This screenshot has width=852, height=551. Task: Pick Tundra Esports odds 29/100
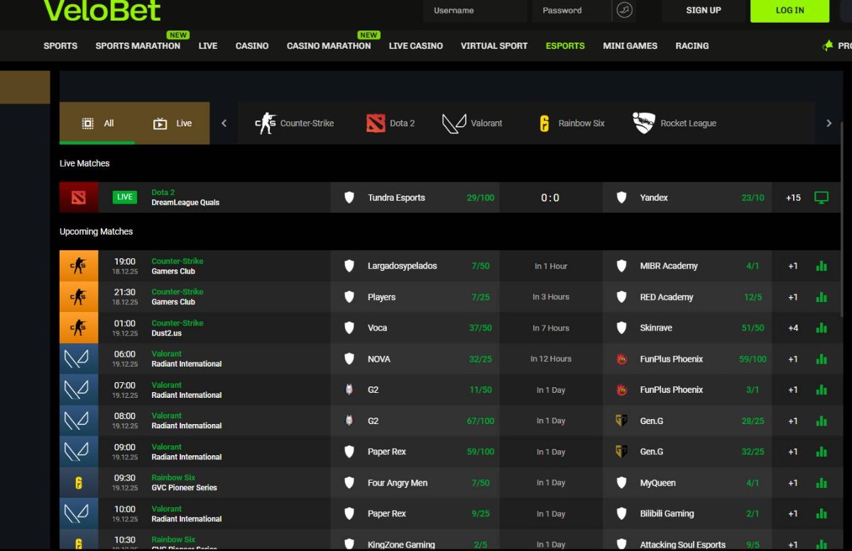click(480, 198)
